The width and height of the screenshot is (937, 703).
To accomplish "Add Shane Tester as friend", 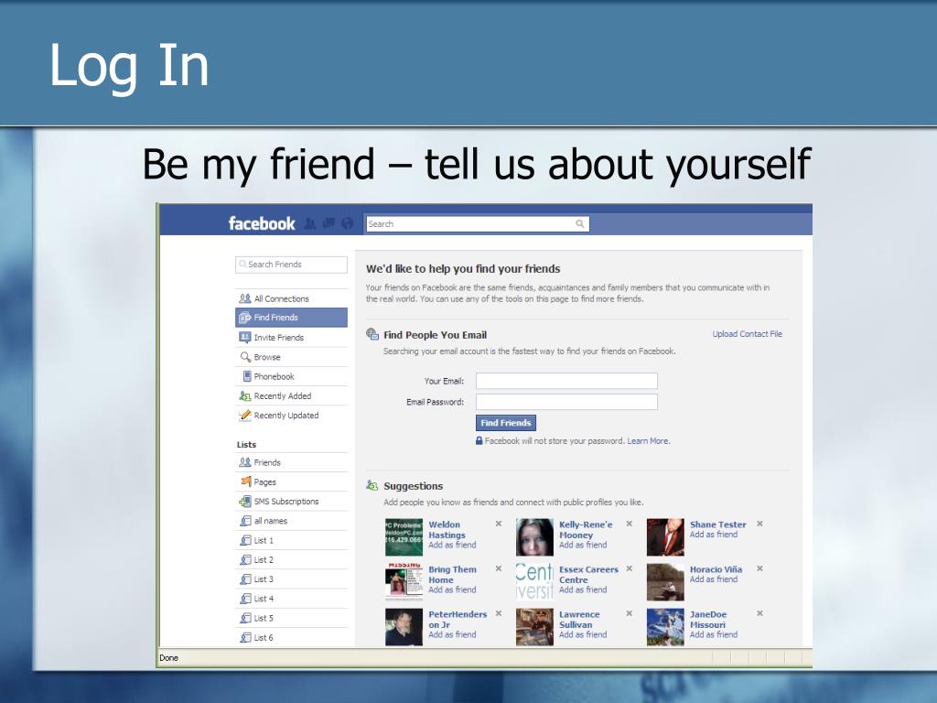I will pos(714,535).
